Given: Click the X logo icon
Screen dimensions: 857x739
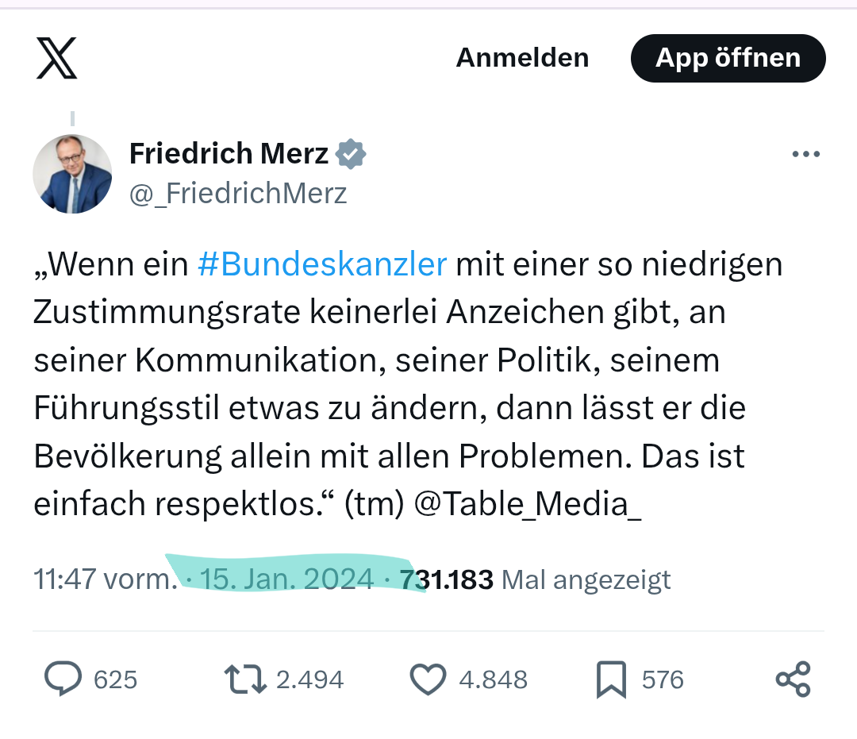Looking at the screenshot, I should click(x=57, y=59).
